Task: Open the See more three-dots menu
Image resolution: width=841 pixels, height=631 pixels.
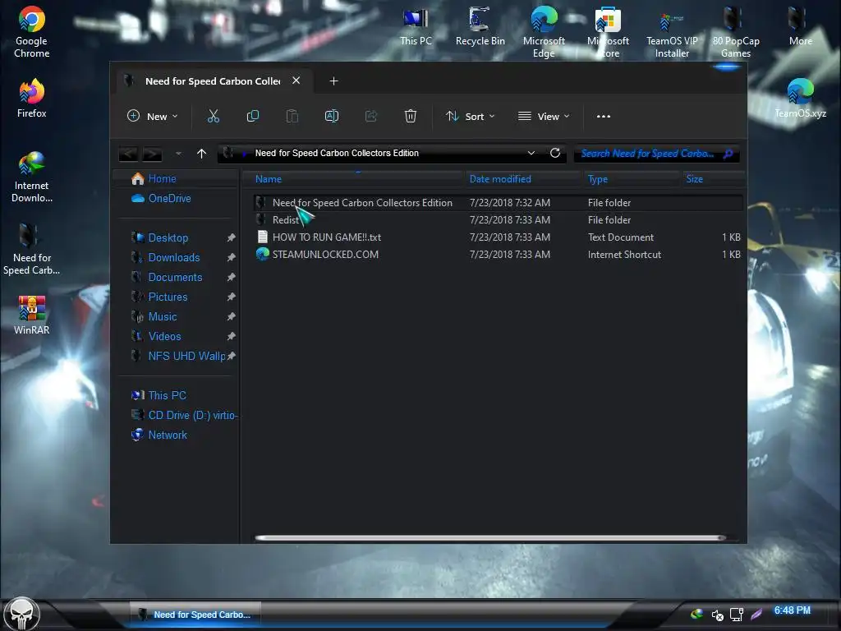Action: tap(604, 116)
